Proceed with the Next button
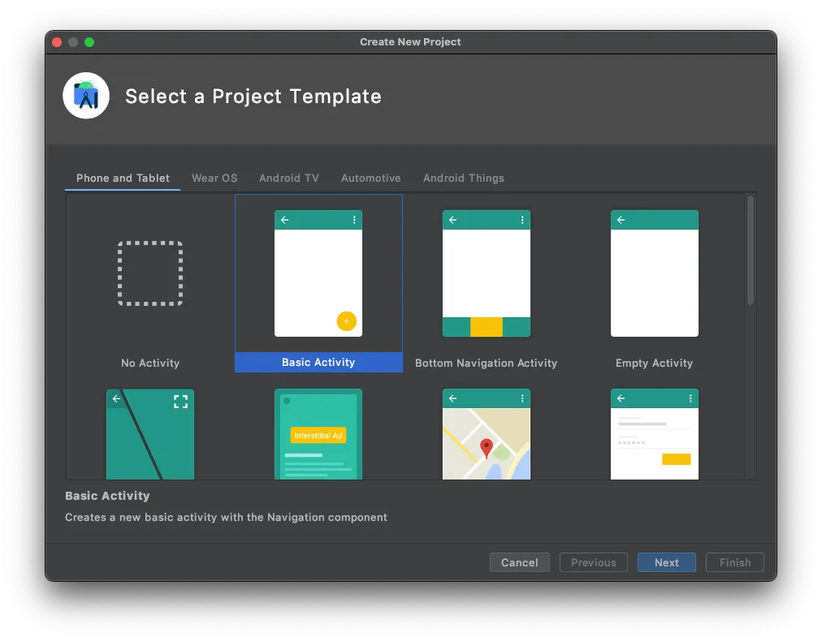Image resolution: width=822 pixels, height=641 pixels. tap(666, 562)
